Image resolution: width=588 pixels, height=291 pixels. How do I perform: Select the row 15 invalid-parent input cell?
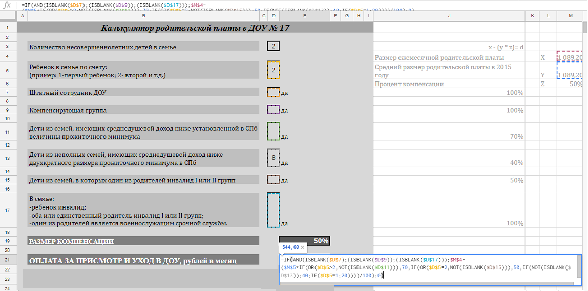point(274,180)
